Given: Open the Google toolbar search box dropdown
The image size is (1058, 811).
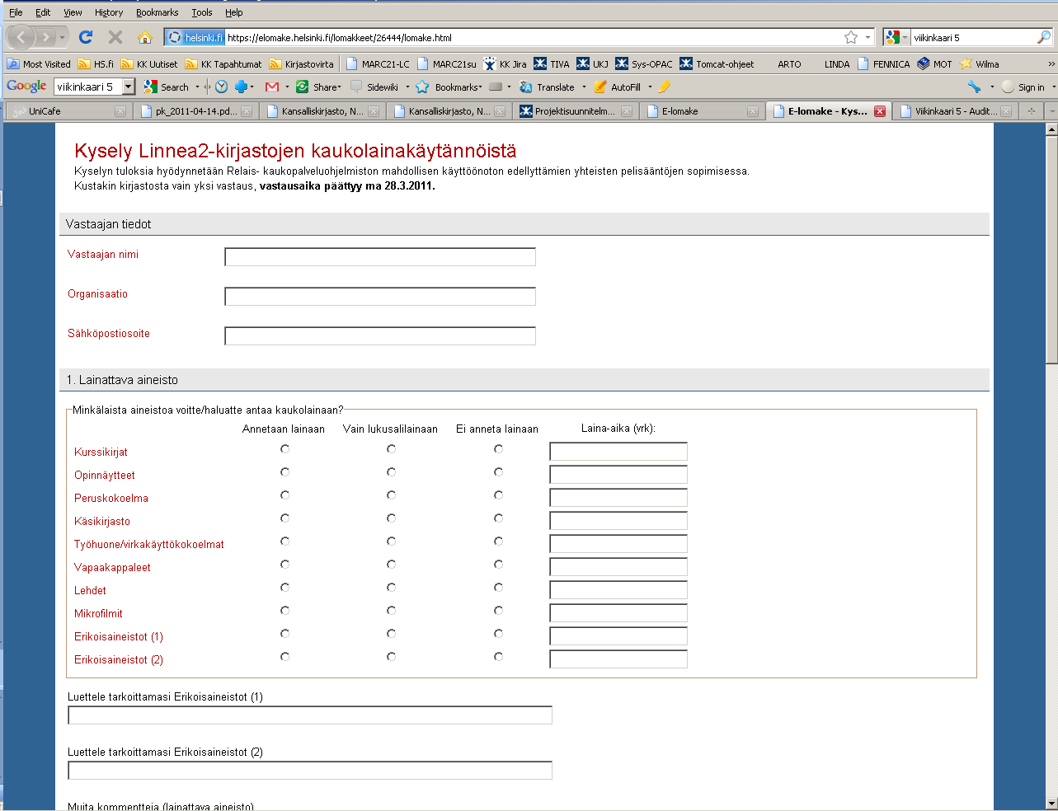Looking at the screenshot, I should [x=129, y=87].
